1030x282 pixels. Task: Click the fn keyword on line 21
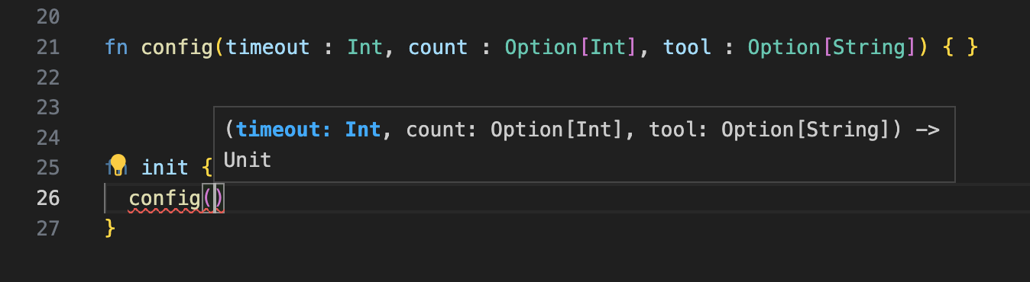pos(116,47)
